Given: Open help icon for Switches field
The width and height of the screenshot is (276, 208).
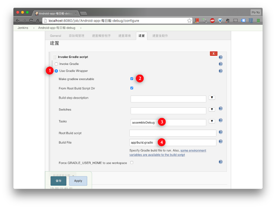Looking at the screenshot, I should 220,109.
